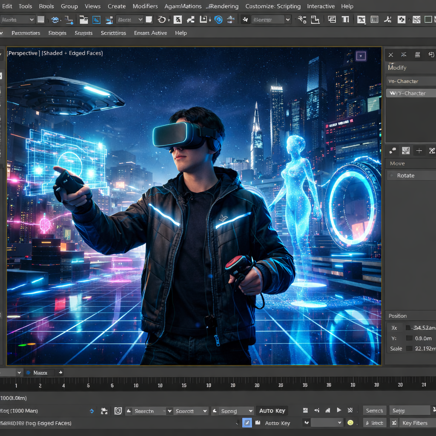Toggle the lower Auto Key mode
This screenshot has width=436, height=436.
point(277,423)
